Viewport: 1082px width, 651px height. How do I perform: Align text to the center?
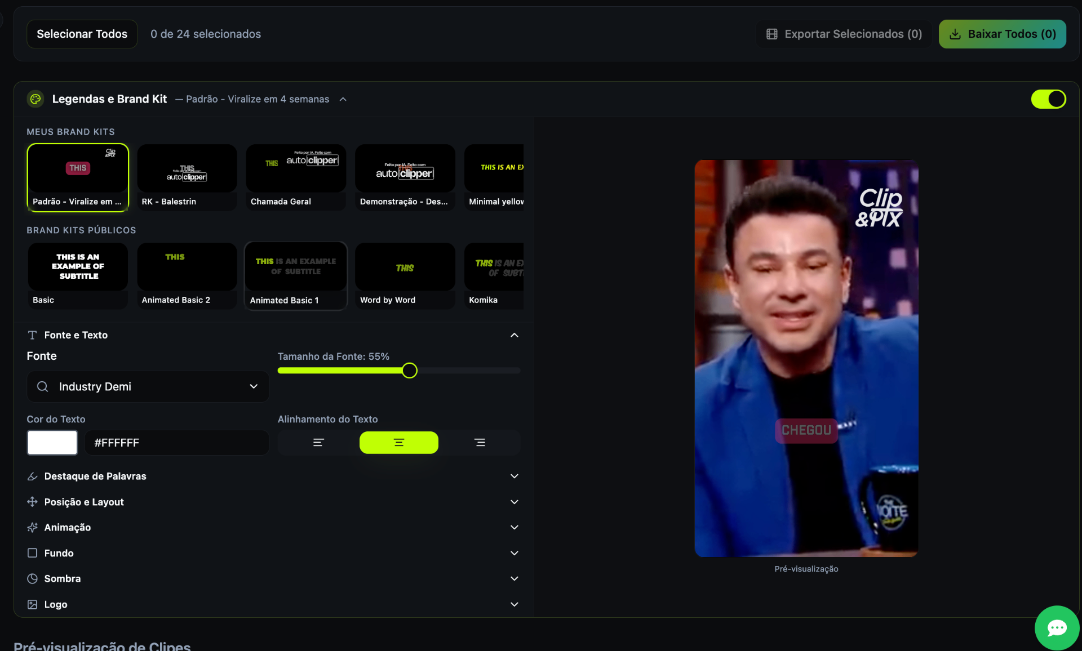click(399, 443)
